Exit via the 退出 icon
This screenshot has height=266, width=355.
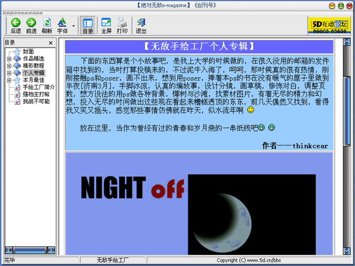click(x=141, y=23)
